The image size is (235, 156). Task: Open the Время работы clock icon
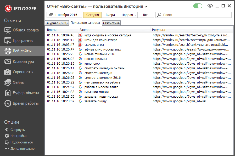tap(8, 103)
